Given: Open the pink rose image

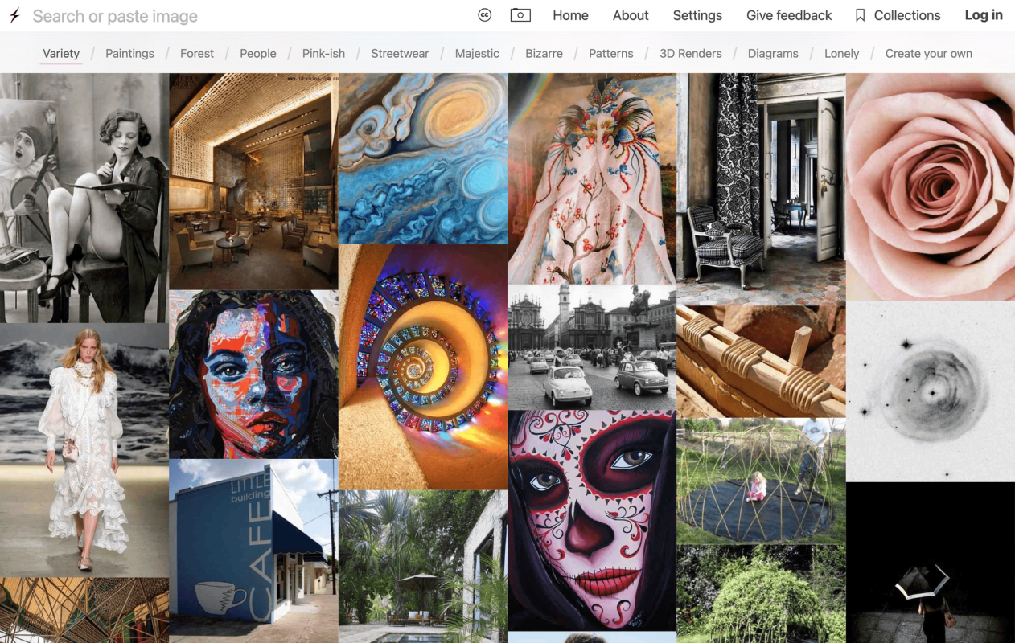Looking at the screenshot, I should tap(931, 186).
